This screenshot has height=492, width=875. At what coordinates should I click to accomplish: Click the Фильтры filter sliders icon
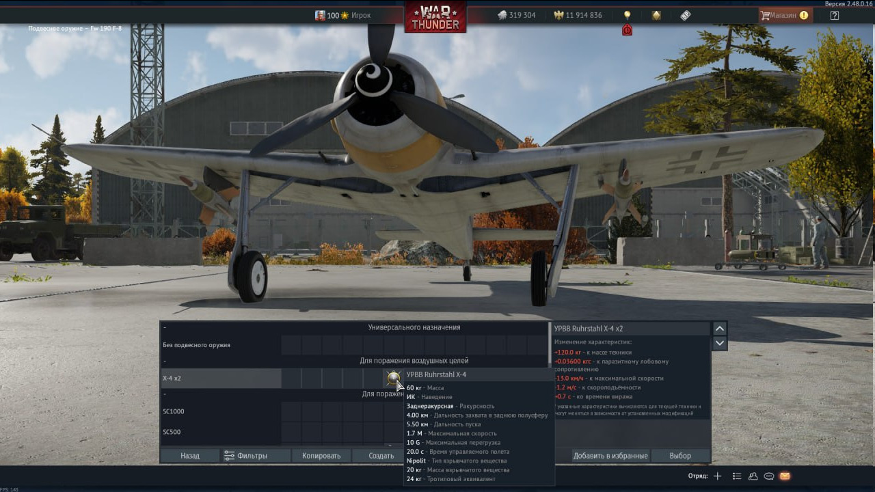click(x=229, y=456)
